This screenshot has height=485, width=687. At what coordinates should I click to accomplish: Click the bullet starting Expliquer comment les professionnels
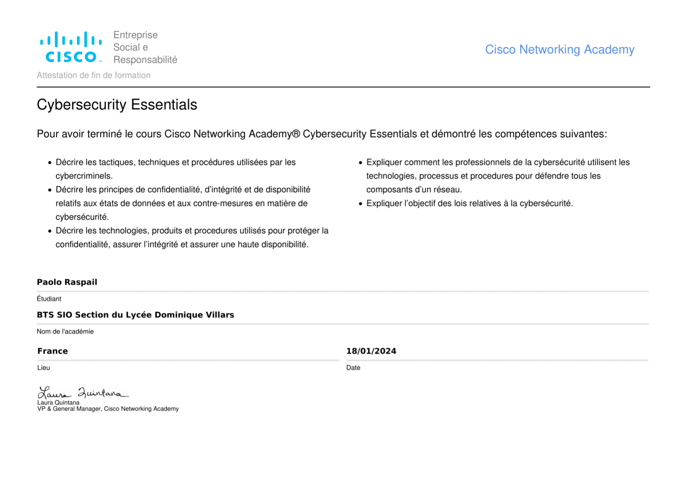pos(498,176)
